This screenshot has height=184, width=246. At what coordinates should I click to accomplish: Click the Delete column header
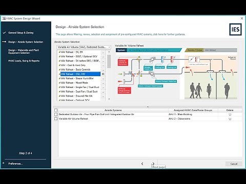tap(230, 110)
